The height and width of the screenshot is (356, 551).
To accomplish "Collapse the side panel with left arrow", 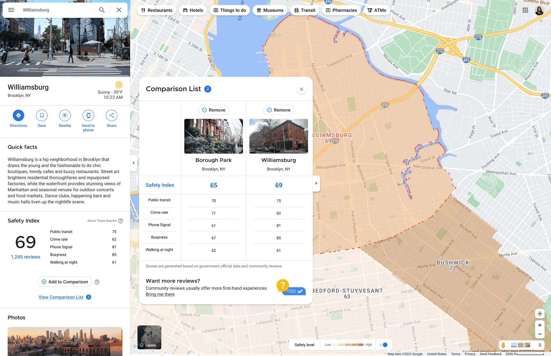I will pyautogui.click(x=134, y=163).
